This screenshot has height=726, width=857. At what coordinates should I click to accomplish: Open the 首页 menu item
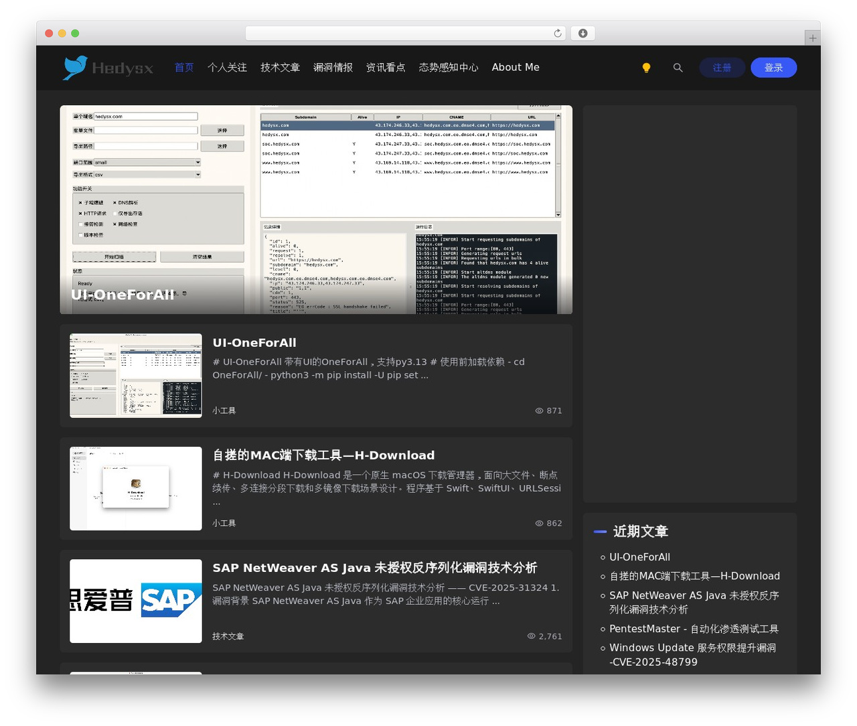coord(184,68)
